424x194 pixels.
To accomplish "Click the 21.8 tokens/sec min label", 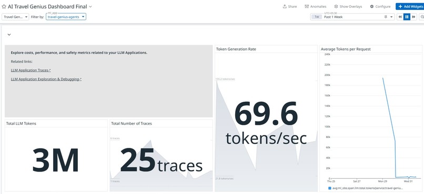I will pos(225,179).
